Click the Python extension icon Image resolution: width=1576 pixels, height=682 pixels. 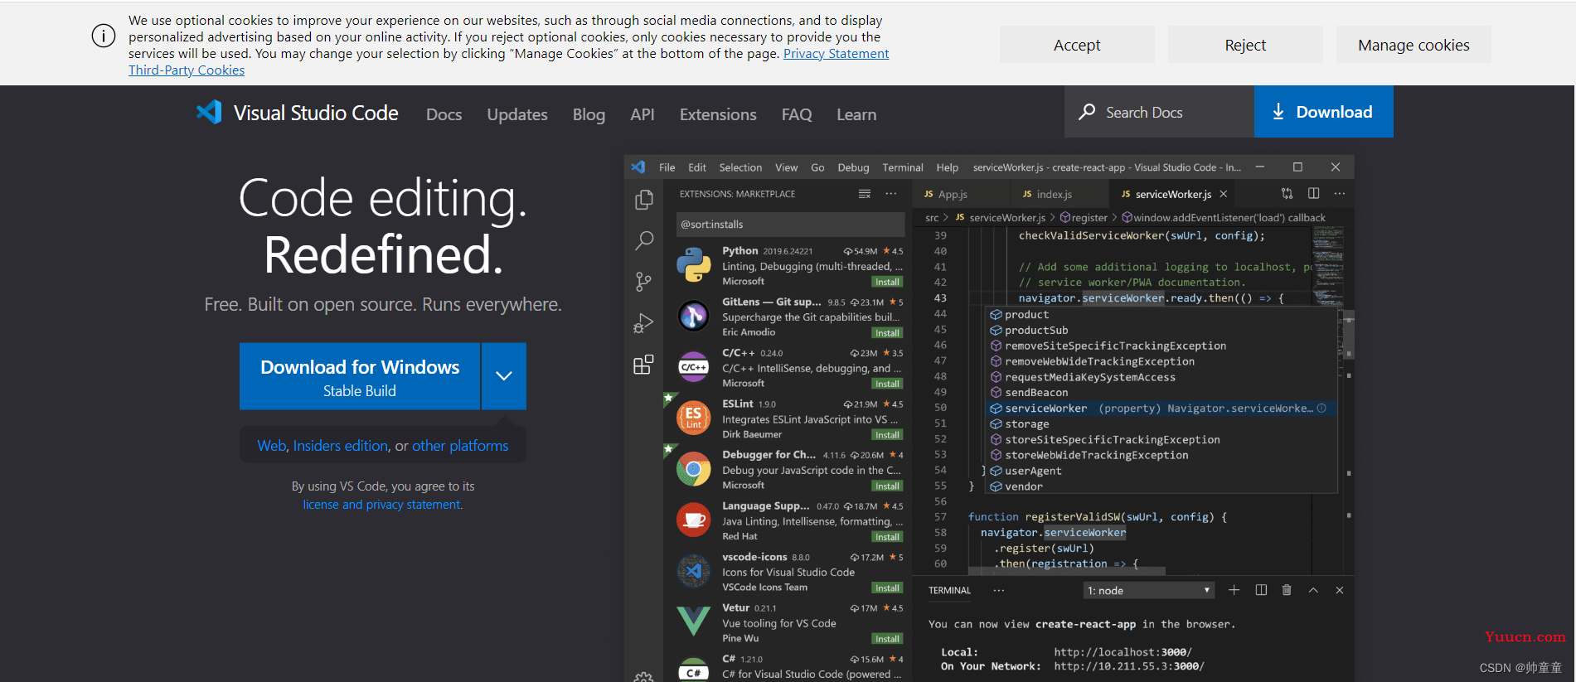click(693, 266)
